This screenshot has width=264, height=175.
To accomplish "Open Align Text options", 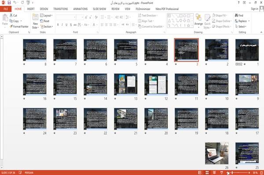I will pos(146,21).
